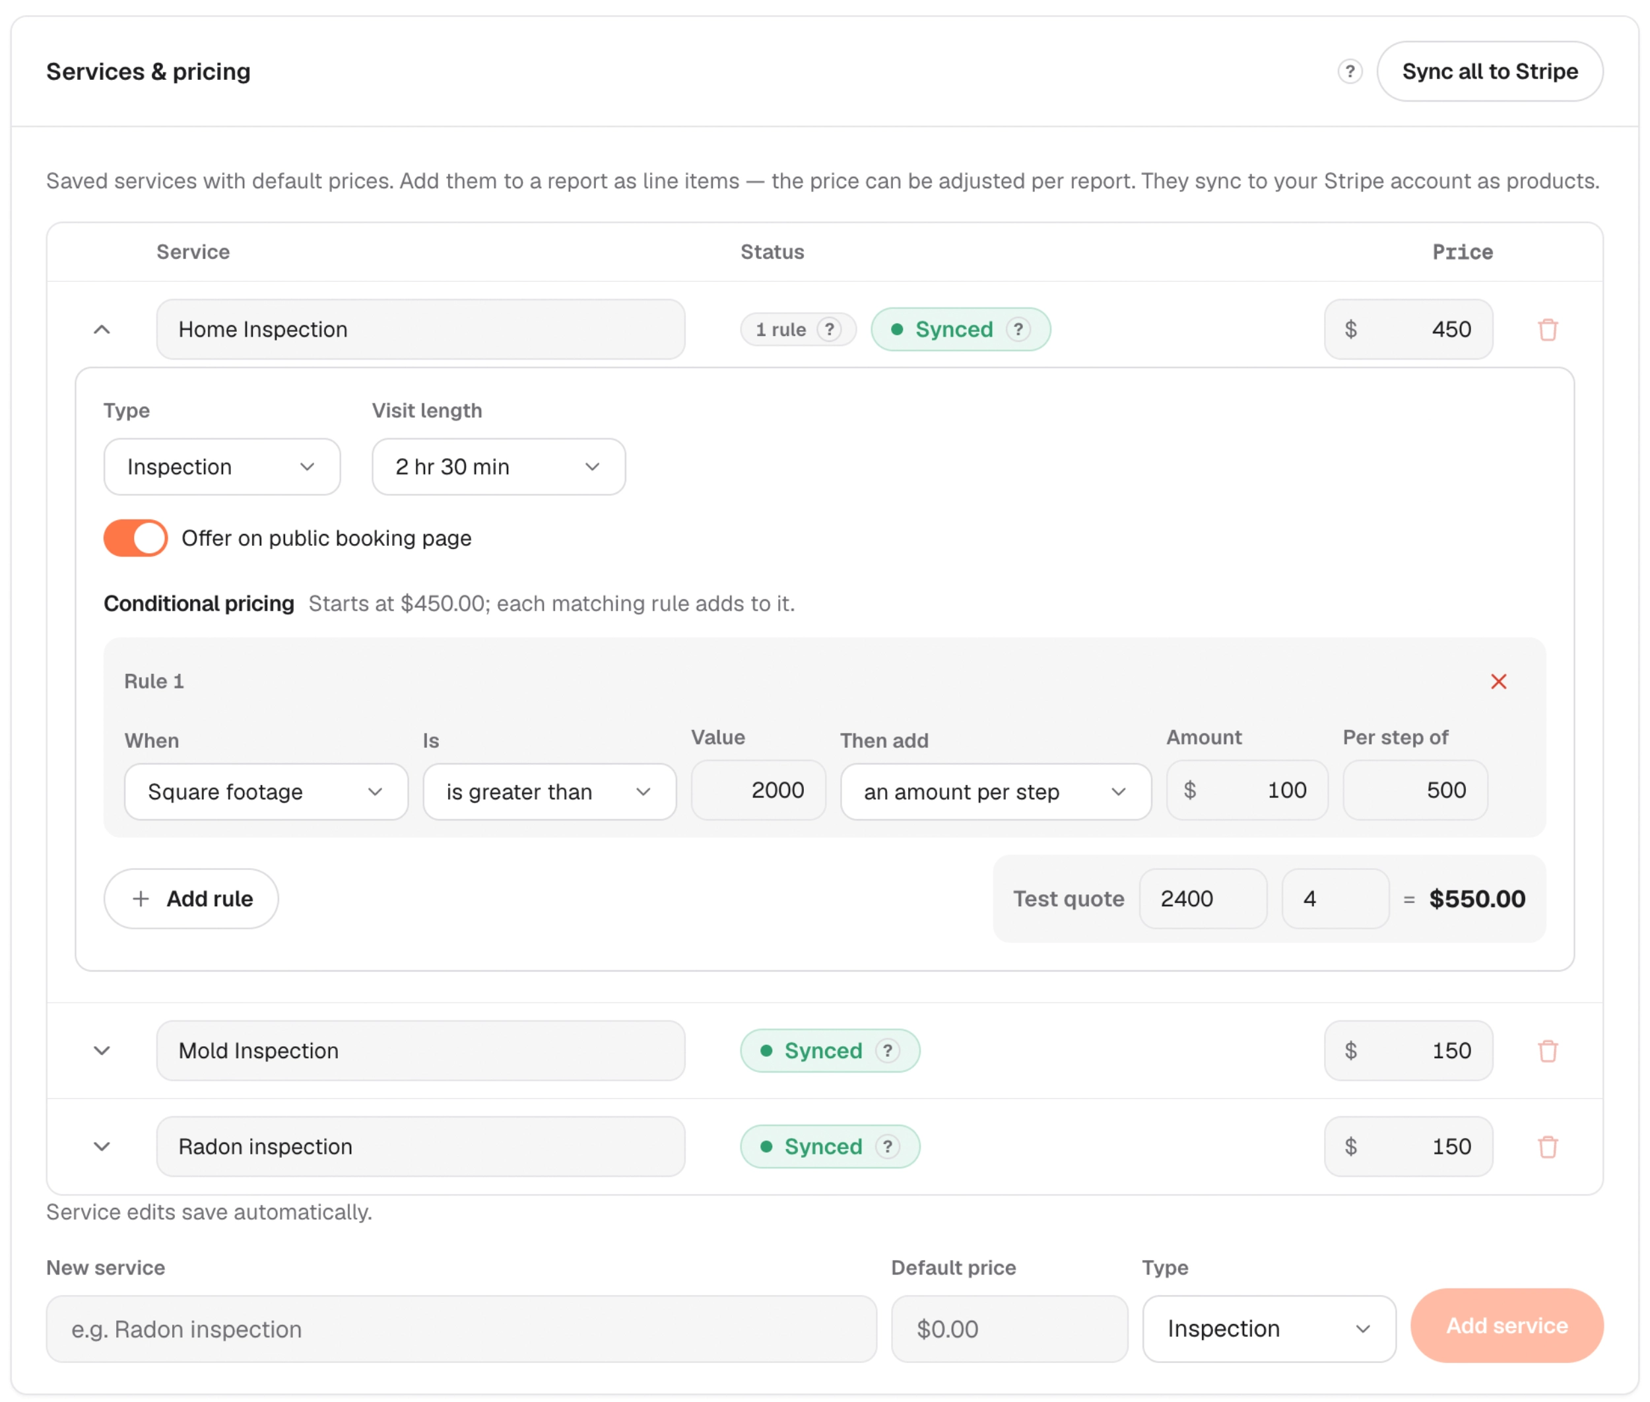
Task: Open the Type dropdown set to Inspection
Action: click(222, 467)
